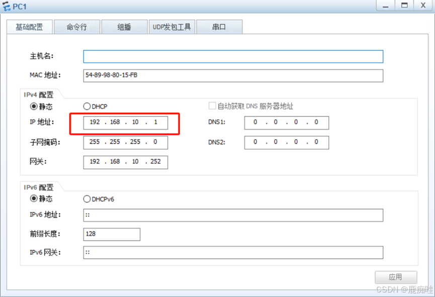Viewport: 435px width, 297px height.
Task: Click the last octet of DNS2
Action: click(x=316, y=142)
